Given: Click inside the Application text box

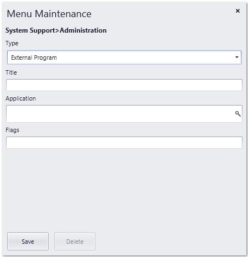Looking at the screenshot, I should pyautogui.click(x=120, y=114).
